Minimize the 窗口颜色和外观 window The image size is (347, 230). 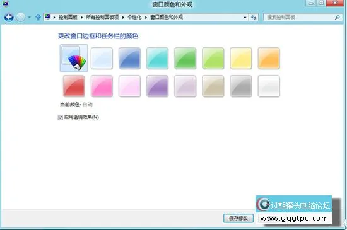[x=311, y=3]
